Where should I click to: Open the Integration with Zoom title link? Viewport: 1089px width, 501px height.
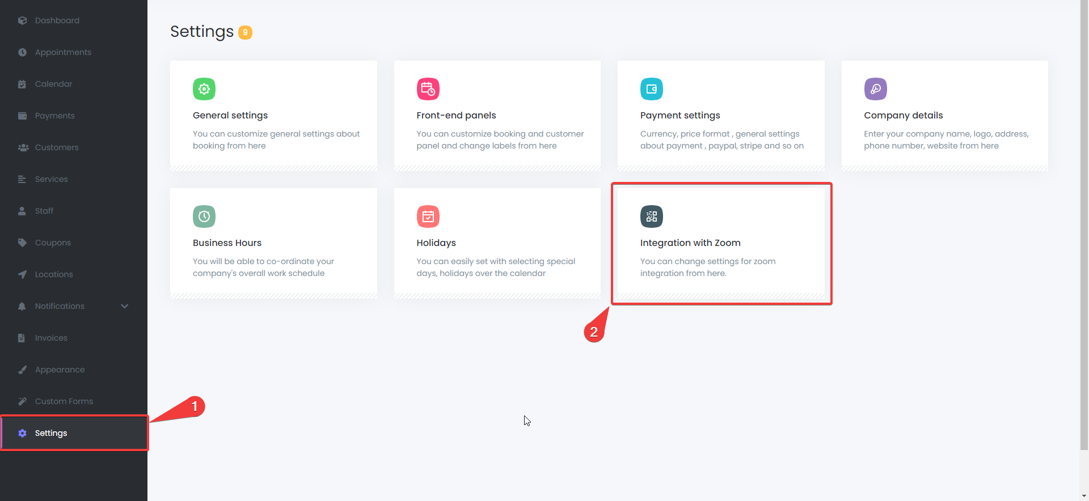pos(690,243)
